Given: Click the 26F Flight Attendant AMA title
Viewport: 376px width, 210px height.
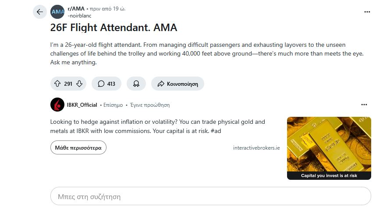Looking at the screenshot, I should [114, 28].
